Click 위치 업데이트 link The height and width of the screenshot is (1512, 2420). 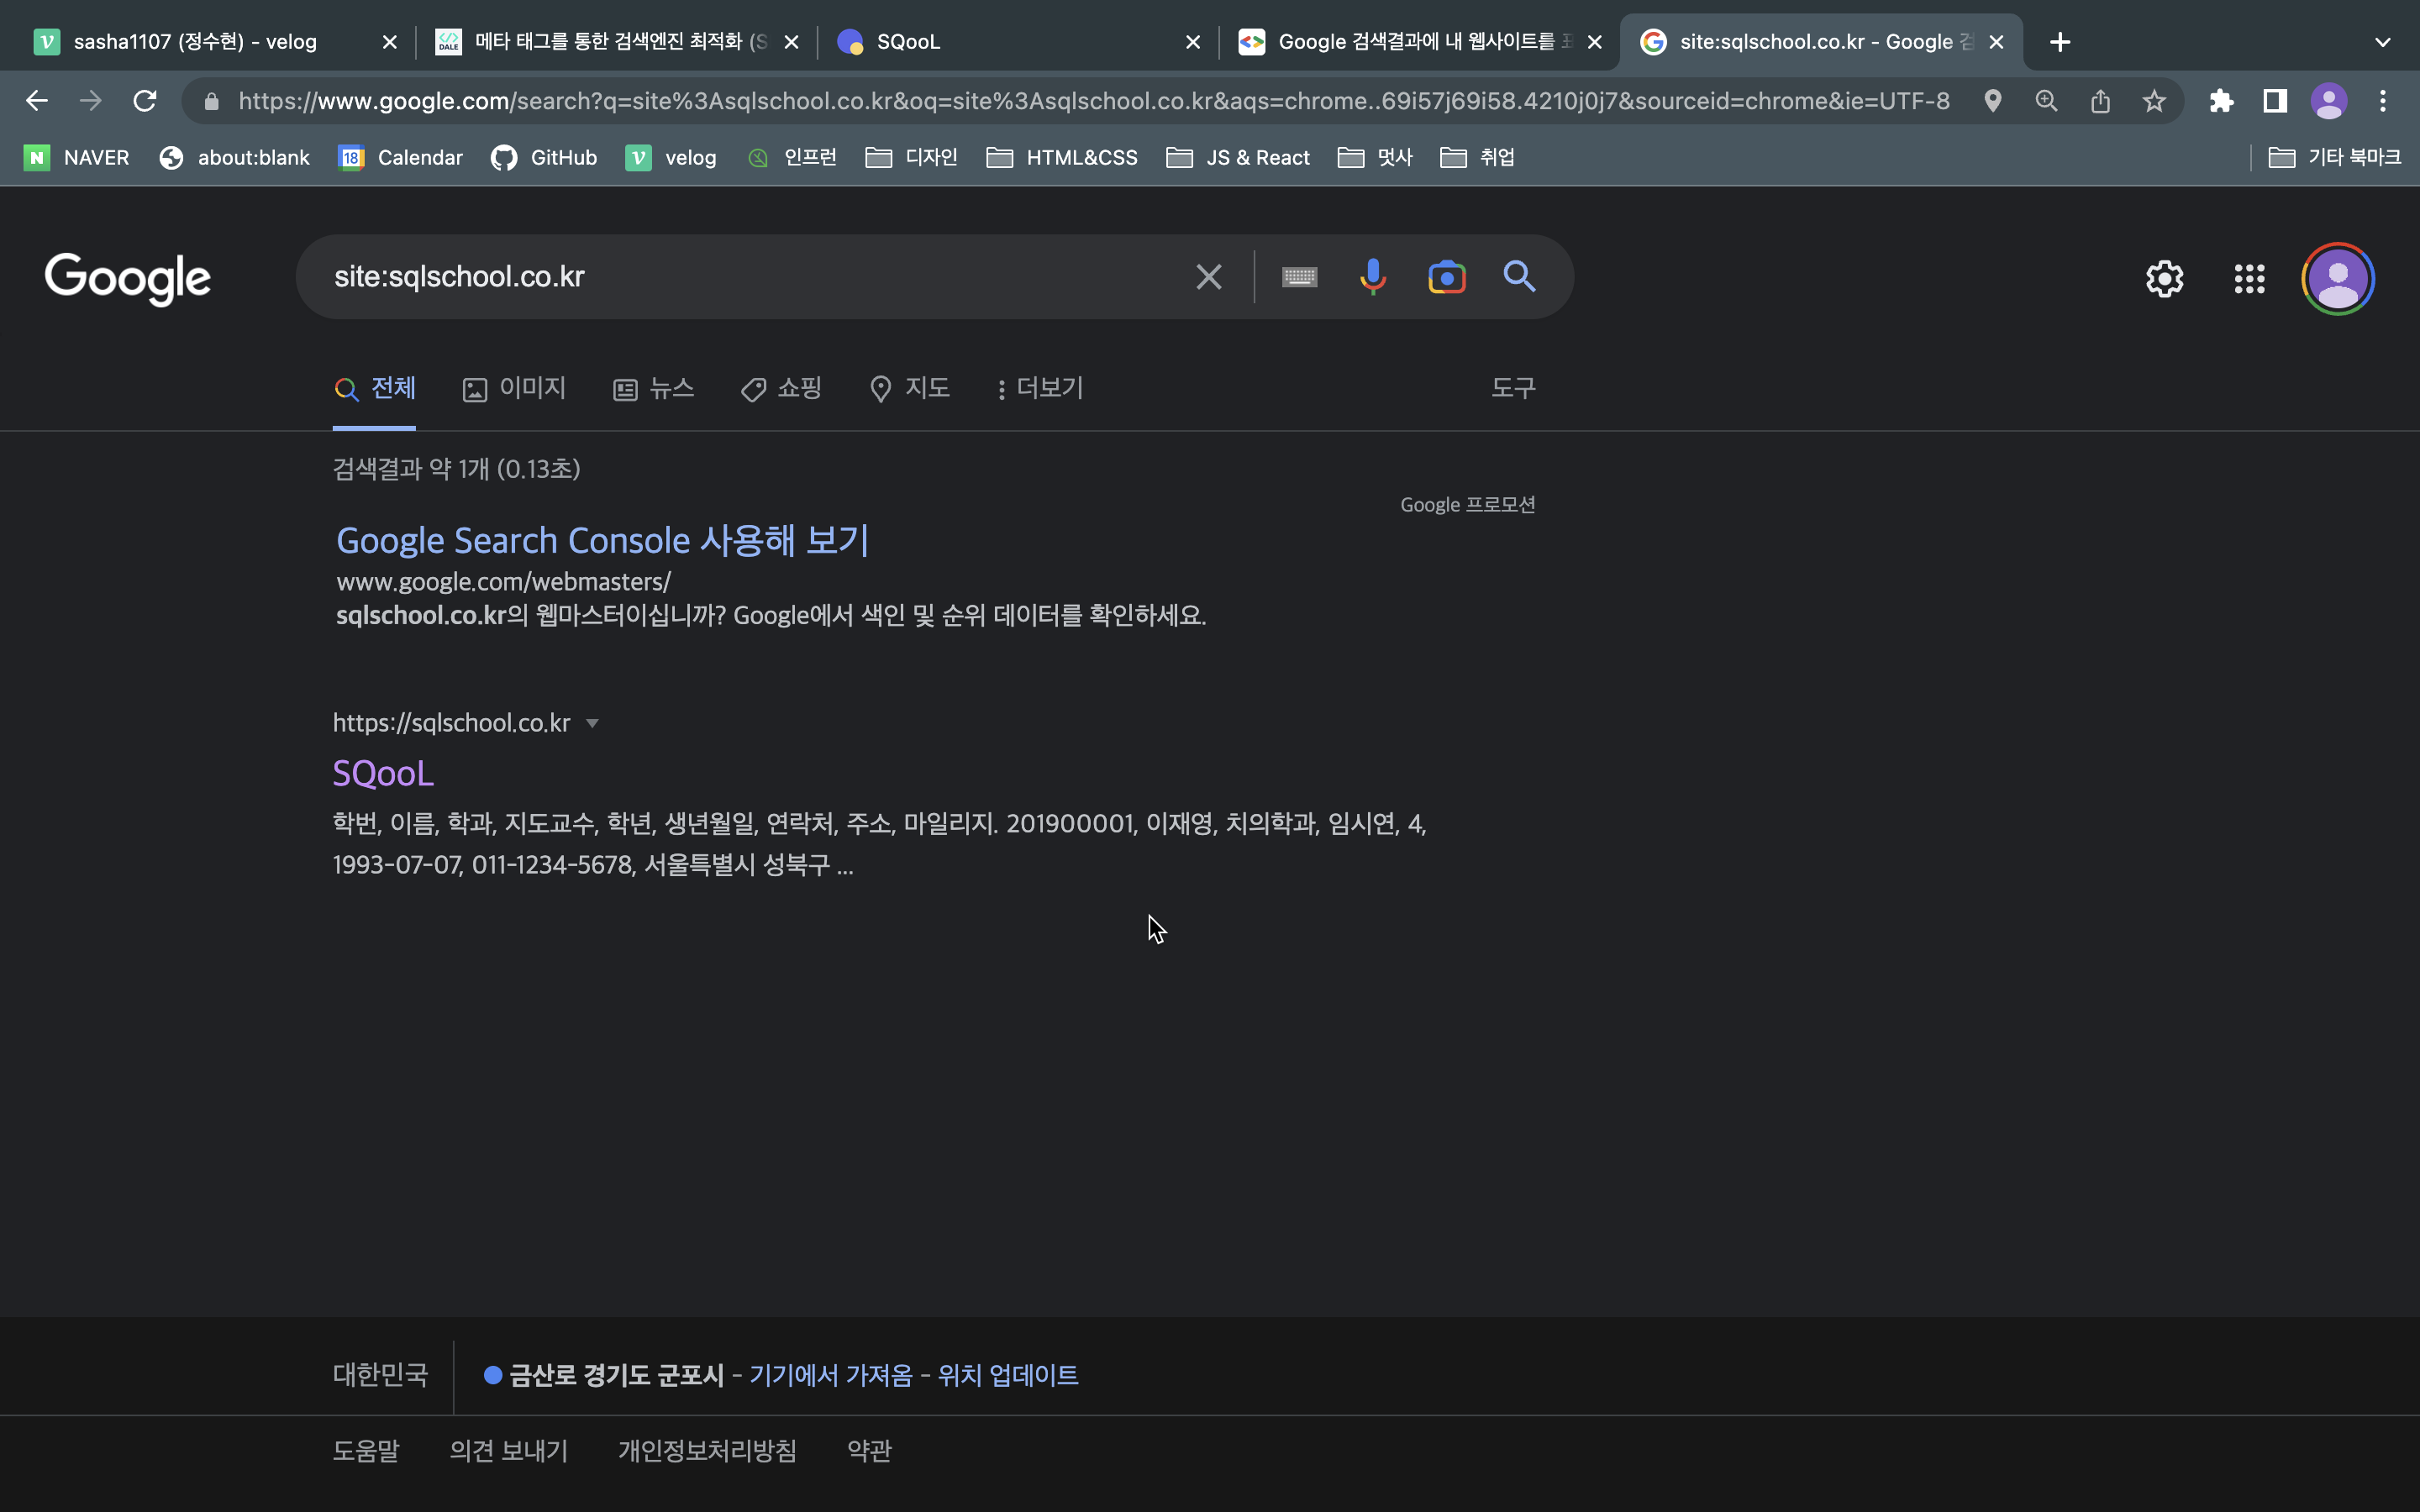coord(1008,1376)
